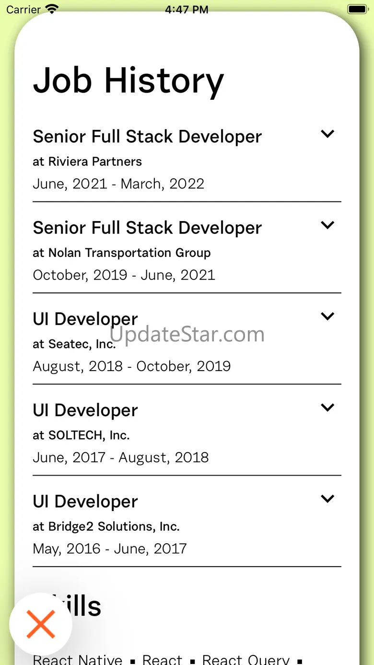Screen dimensions: 374x665
Task: Tap the May, 2016 - June, 2017 dates
Action: (110, 548)
